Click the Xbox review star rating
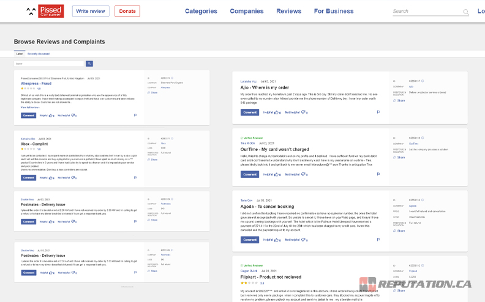Image resolution: width=485 pixels, height=302 pixels. pos(28,149)
